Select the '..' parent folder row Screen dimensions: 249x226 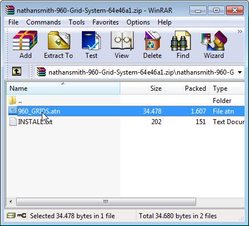[x=125, y=100]
